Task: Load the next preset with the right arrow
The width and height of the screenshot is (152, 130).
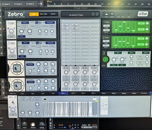Action: click(x=97, y=14)
